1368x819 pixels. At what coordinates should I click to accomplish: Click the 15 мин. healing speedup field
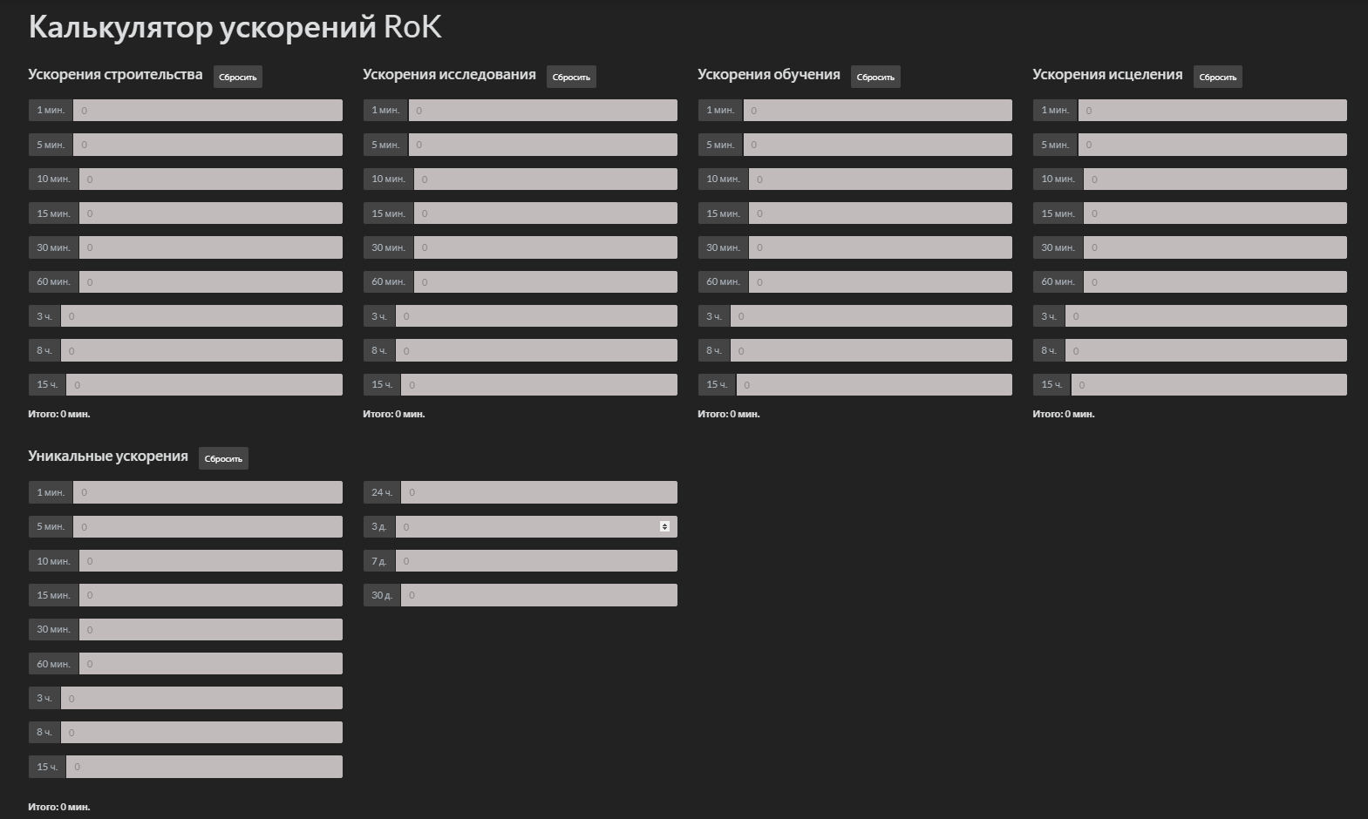[1215, 213]
